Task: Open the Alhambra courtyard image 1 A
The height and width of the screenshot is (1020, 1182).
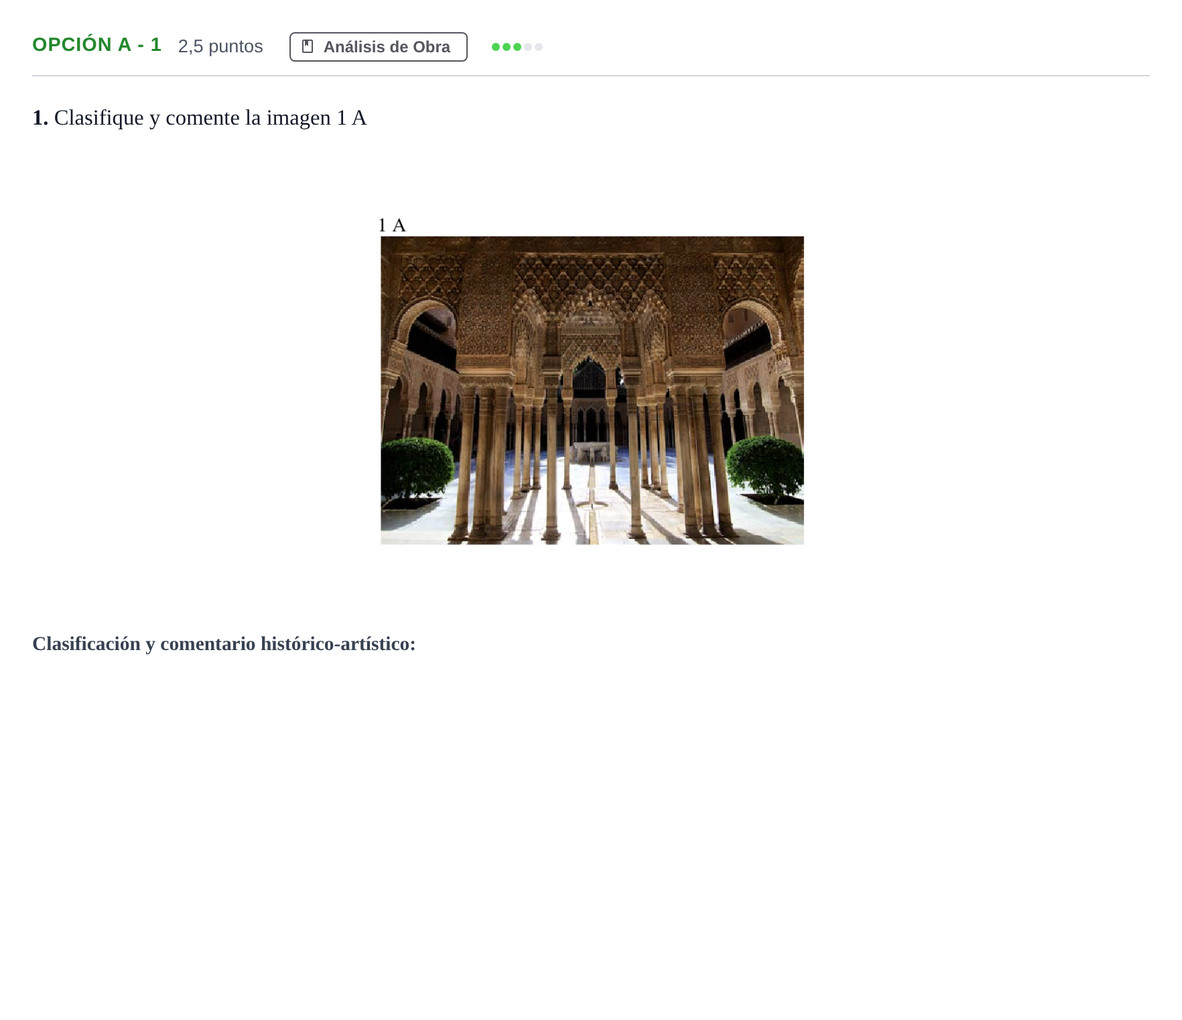Action: [x=592, y=390]
